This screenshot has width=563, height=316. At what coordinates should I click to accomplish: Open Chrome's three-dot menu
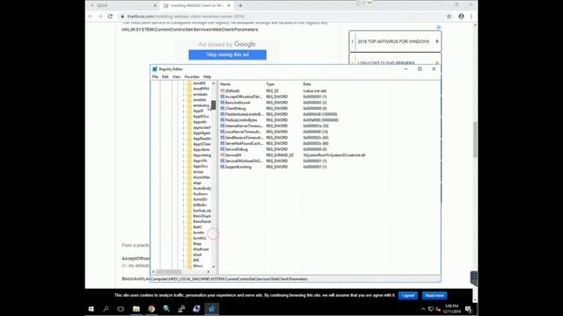point(472,17)
